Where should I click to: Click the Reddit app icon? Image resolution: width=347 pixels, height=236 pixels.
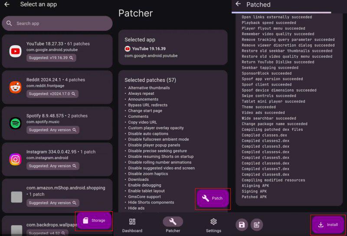(x=16, y=87)
